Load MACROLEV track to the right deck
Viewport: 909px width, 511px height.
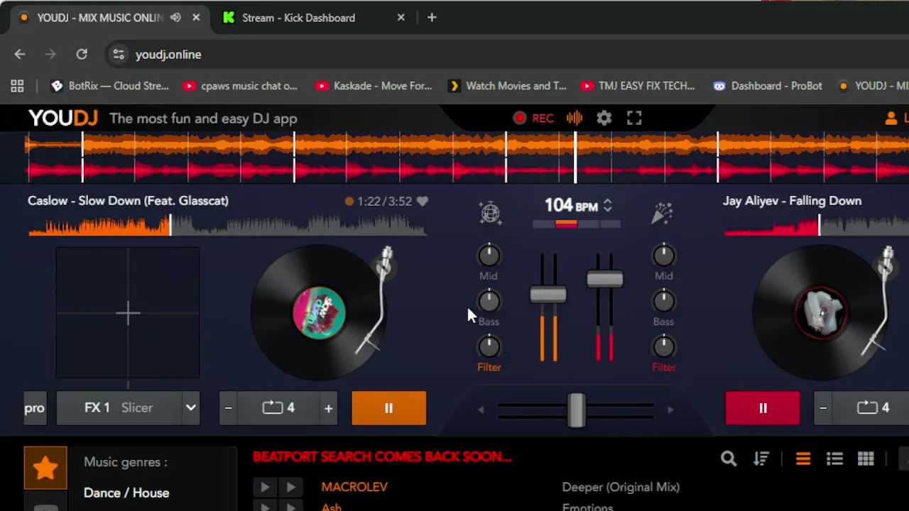(x=290, y=487)
